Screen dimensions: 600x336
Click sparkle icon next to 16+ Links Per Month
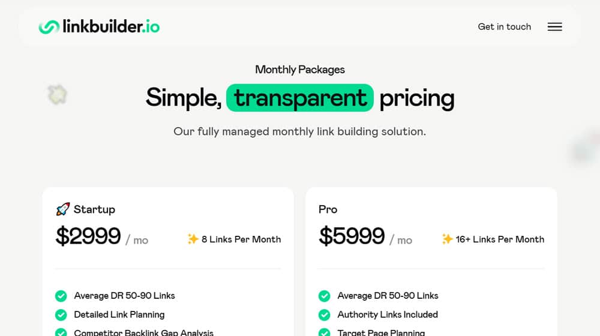pyautogui.click(x=447, y=239)
